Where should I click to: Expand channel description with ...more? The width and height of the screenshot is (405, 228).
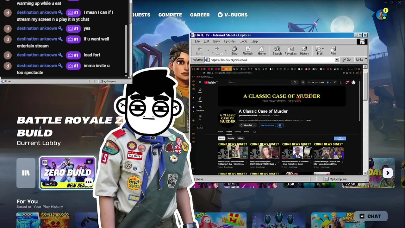click(308, 120)
